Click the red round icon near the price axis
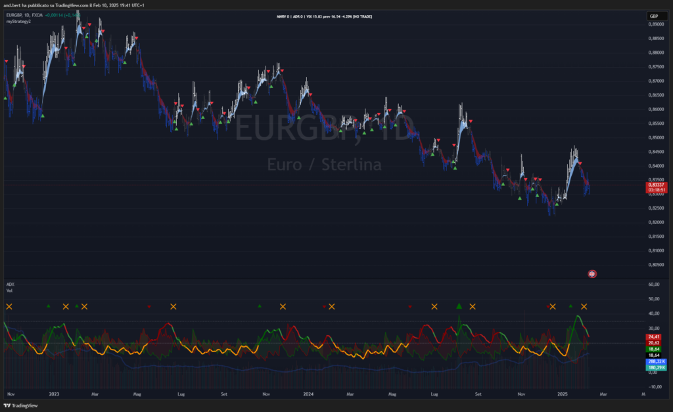 592,273
